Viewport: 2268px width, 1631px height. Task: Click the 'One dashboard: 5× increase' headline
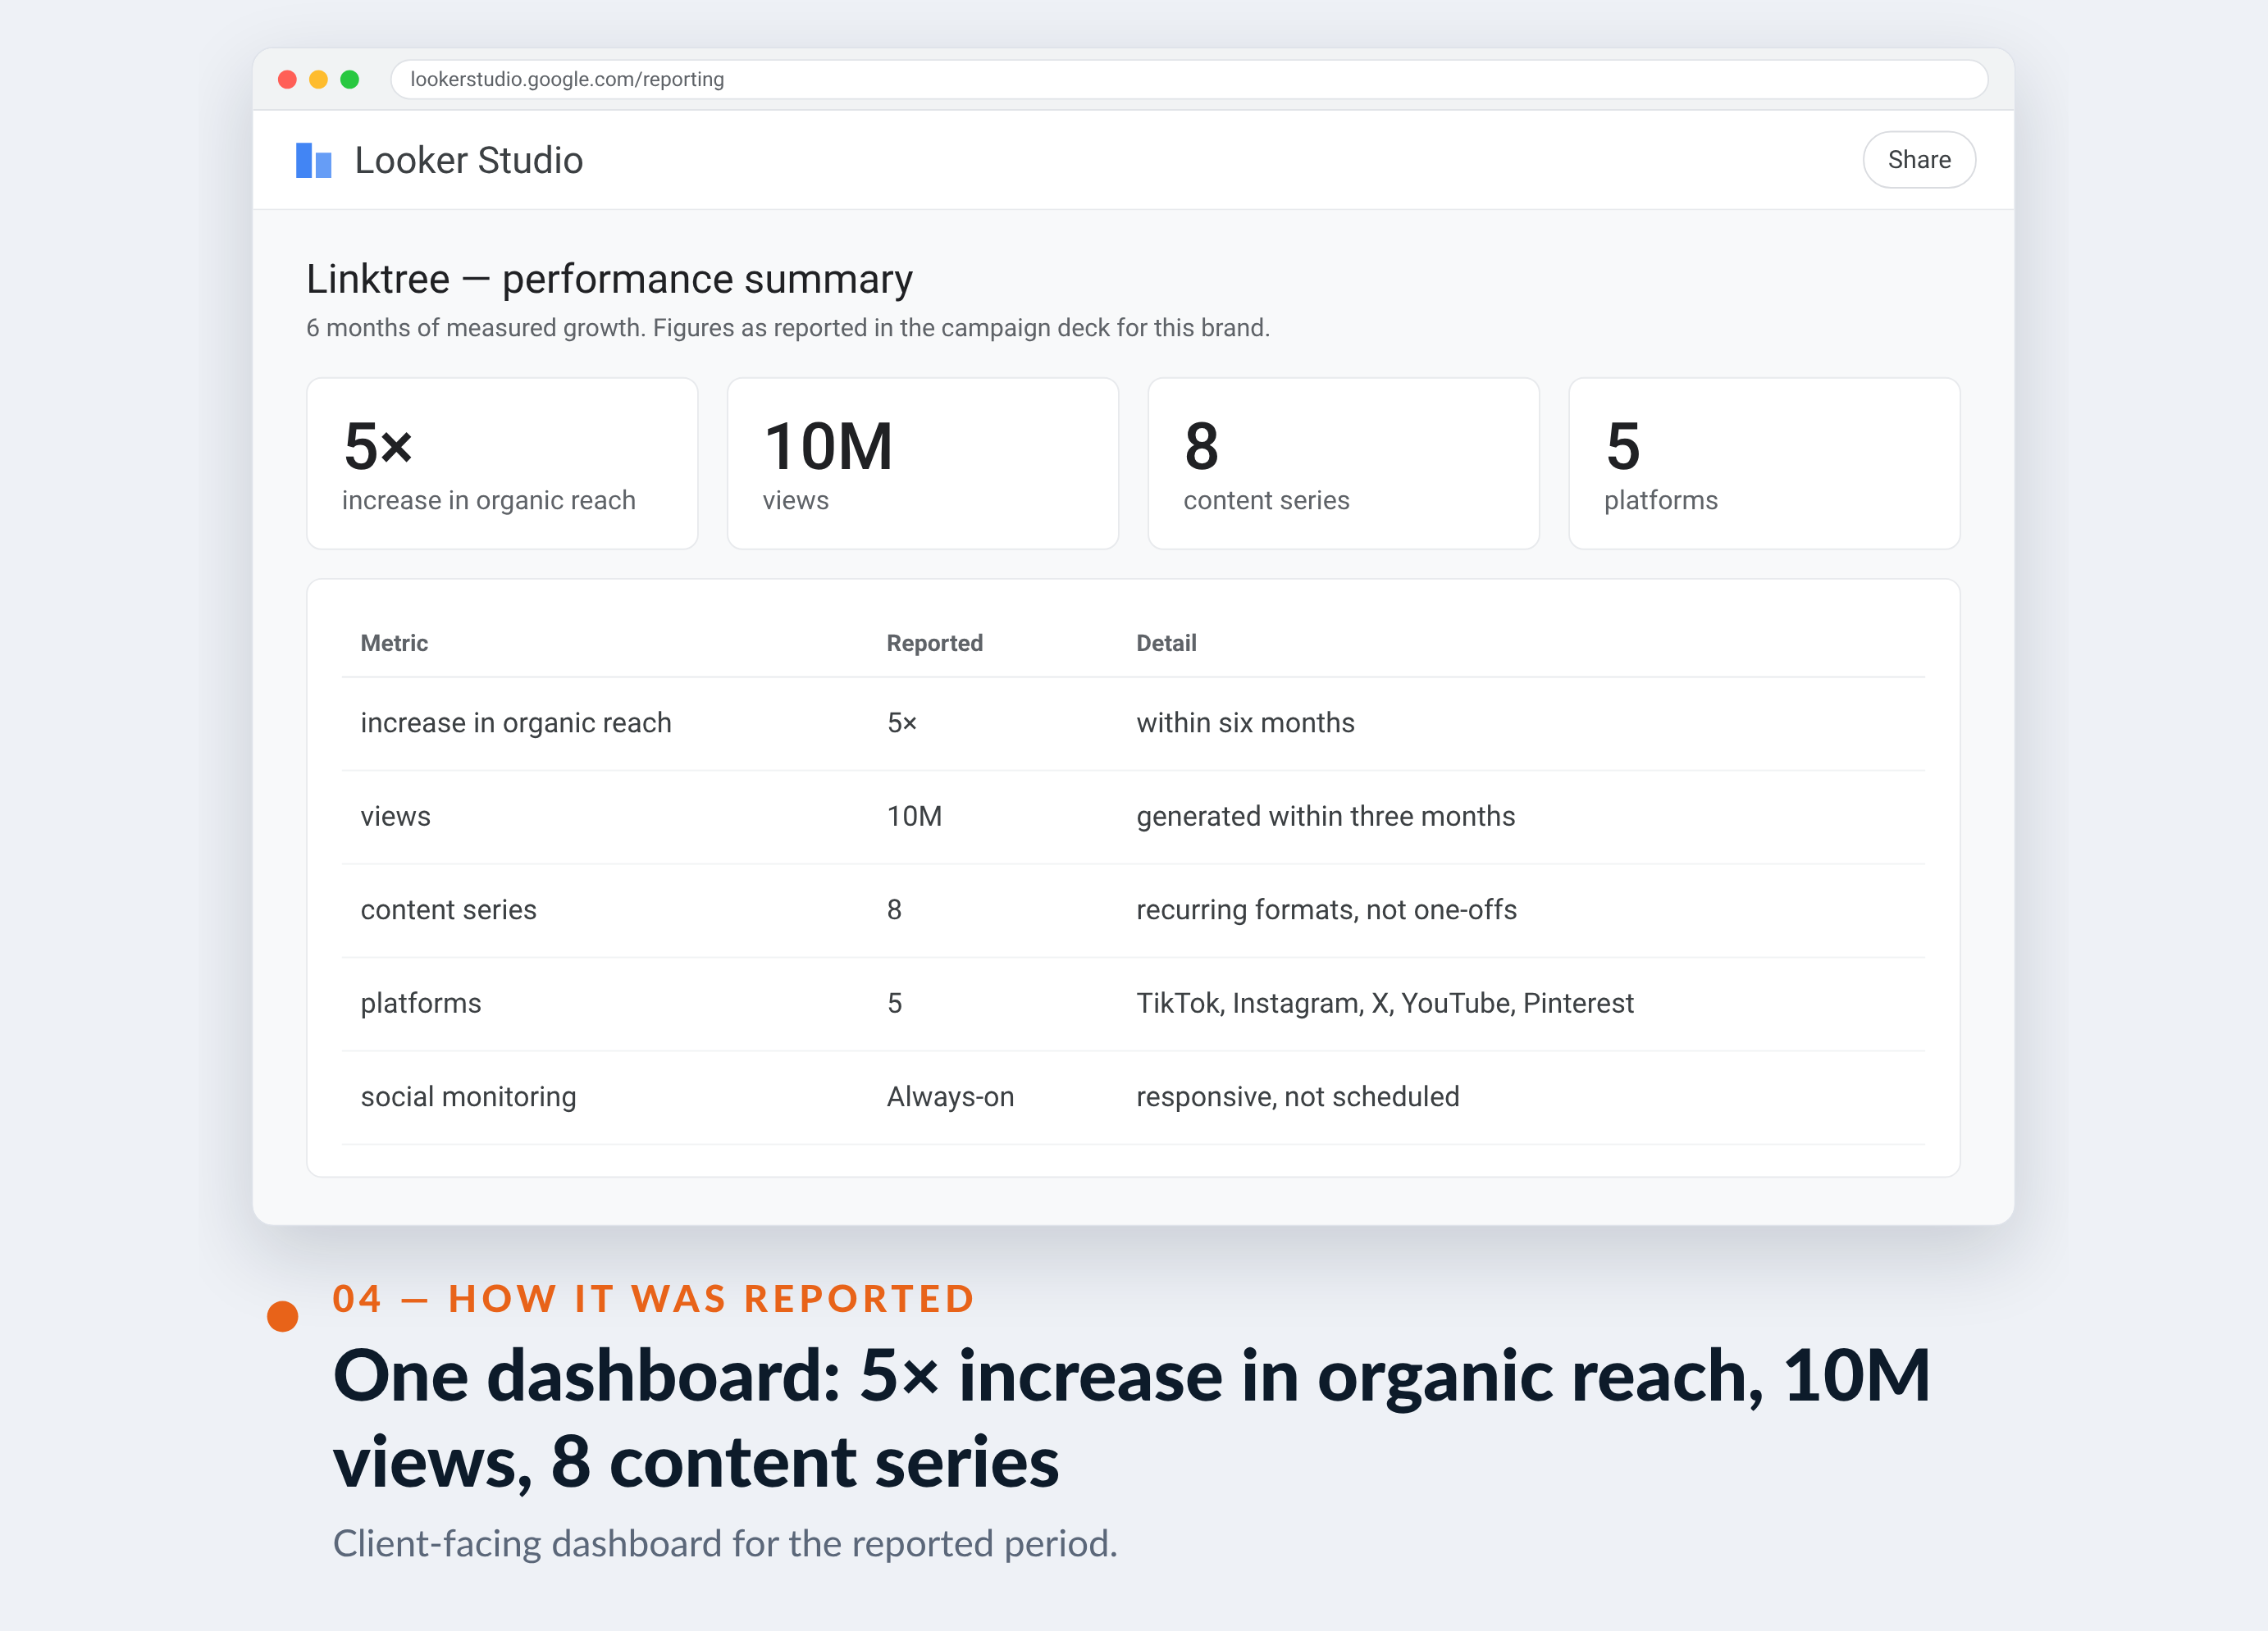click(x=1131, y=1418)
